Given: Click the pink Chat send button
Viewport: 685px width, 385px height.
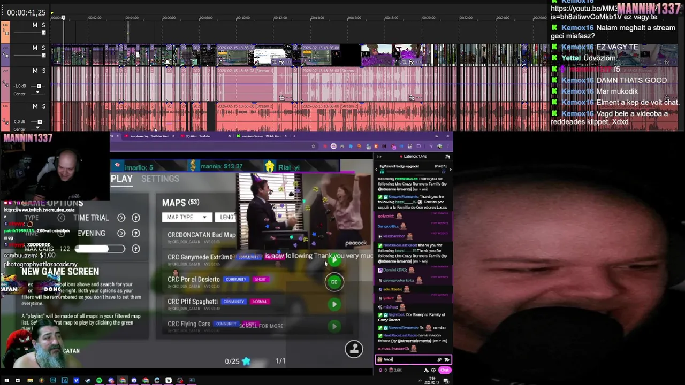Looking at the screenshot, I should (445, 370).
